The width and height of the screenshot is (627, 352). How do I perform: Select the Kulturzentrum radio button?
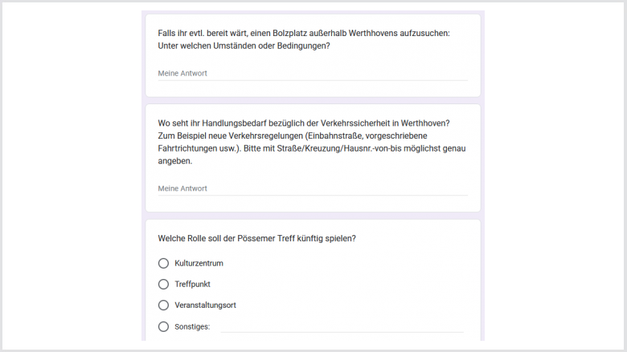[x=163, y=263]
